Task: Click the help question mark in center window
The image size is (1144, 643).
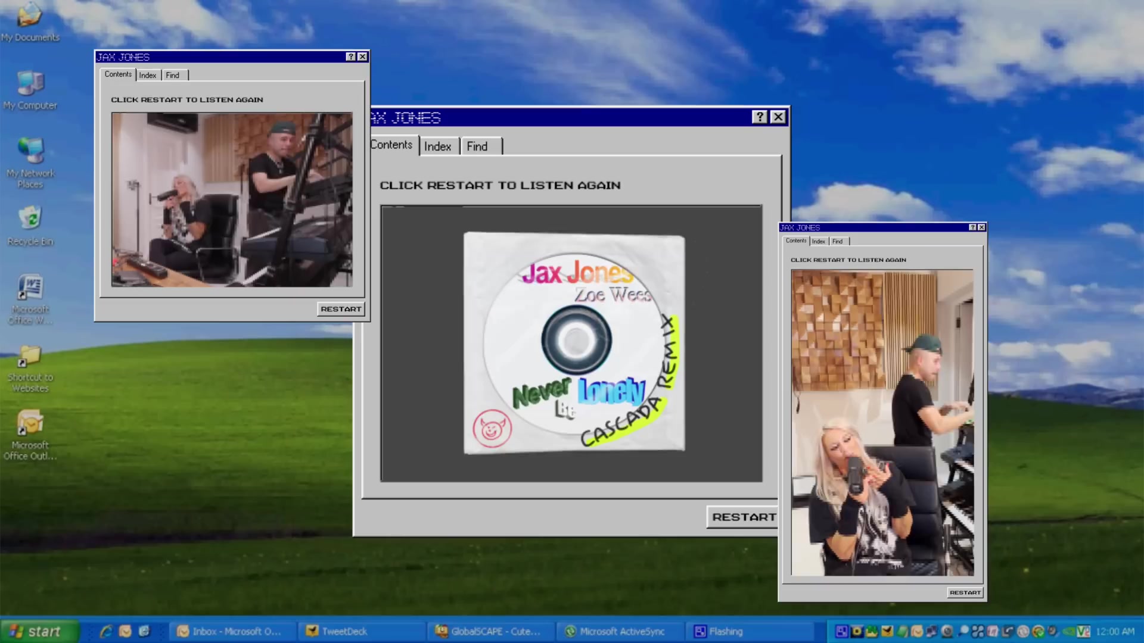Action: 759,117
